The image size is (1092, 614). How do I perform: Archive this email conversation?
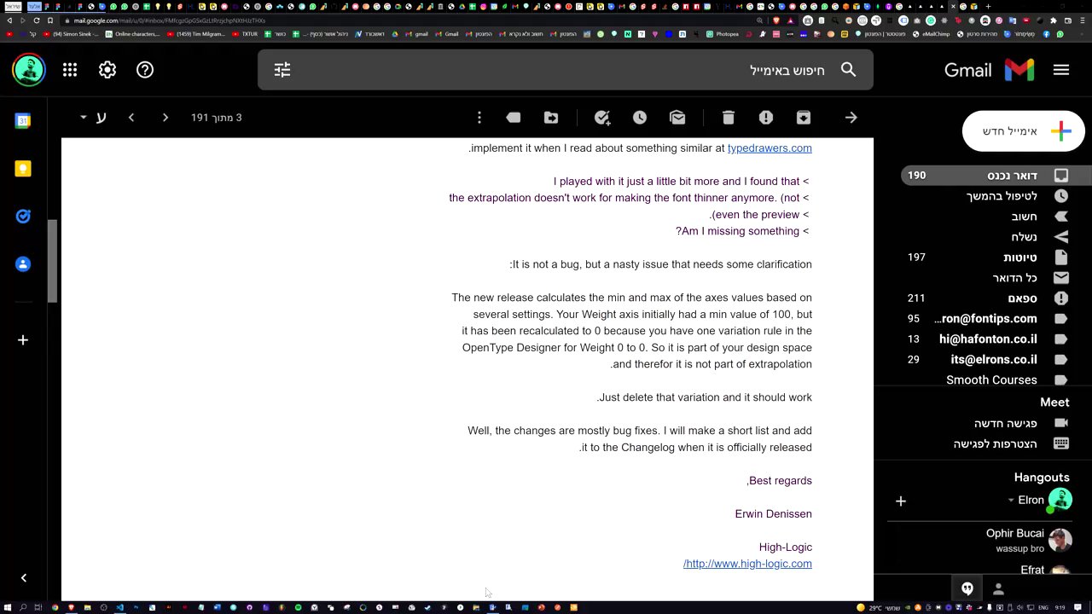click(804, 118)
